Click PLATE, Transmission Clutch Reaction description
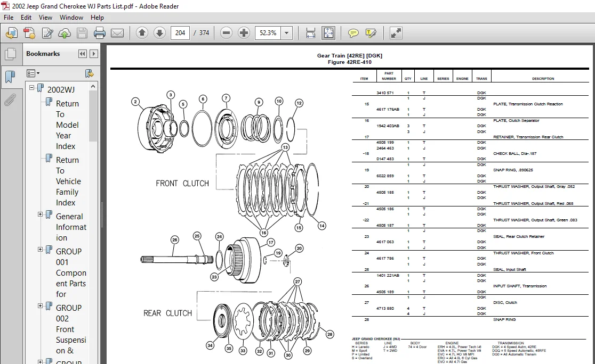 528,104
